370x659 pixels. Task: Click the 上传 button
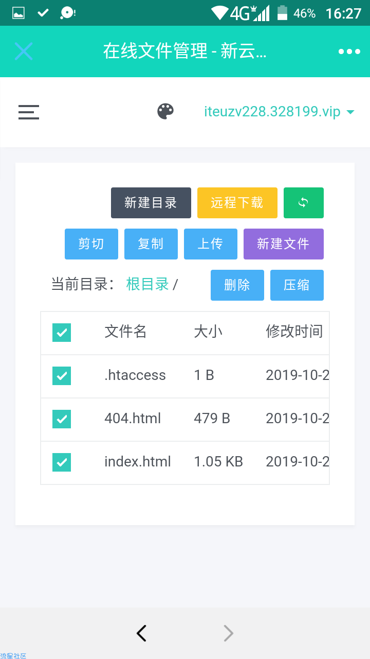click(x=211, y=244)
